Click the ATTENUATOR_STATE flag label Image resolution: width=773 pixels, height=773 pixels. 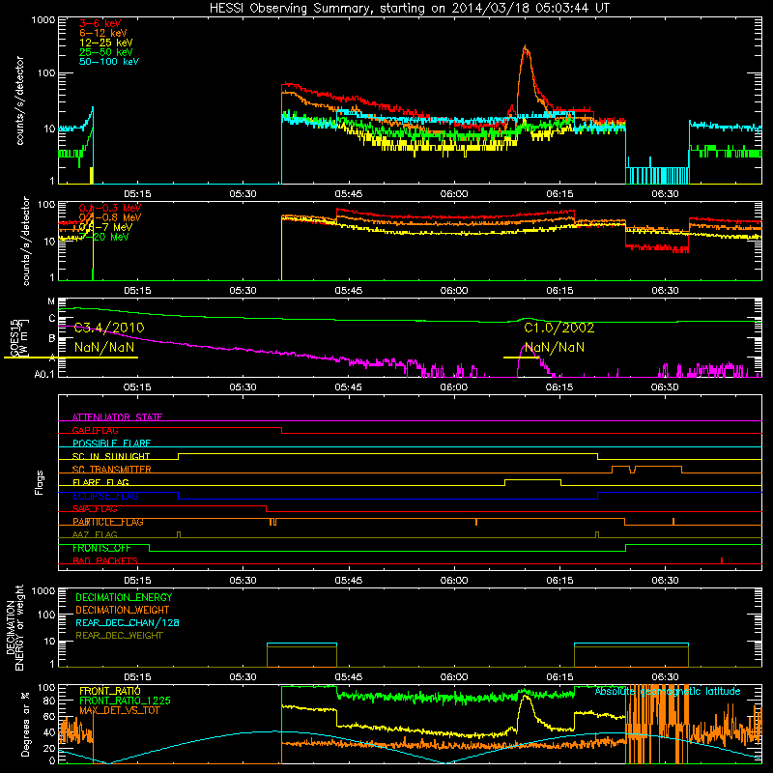point(117,417)
